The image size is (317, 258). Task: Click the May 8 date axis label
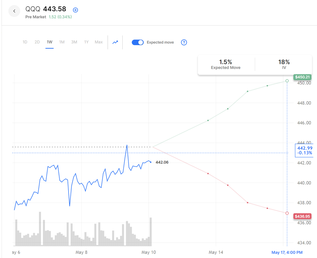coord(81,252)
